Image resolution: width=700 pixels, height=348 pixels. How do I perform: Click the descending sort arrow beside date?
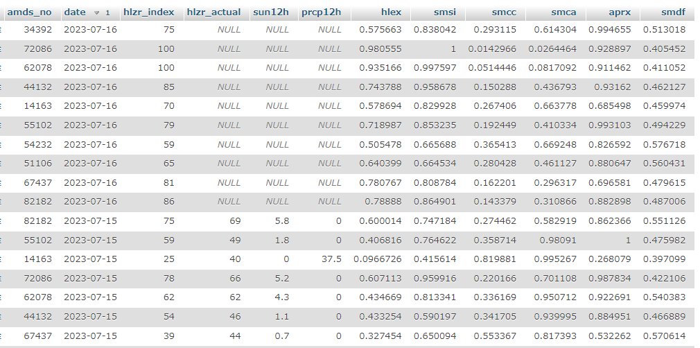[97, 13]
